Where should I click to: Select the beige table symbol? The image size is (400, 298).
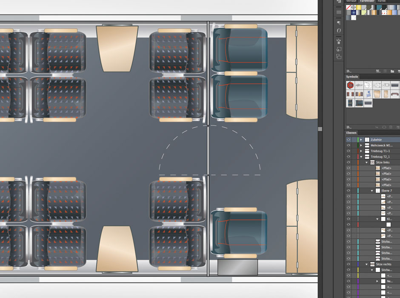377,94
